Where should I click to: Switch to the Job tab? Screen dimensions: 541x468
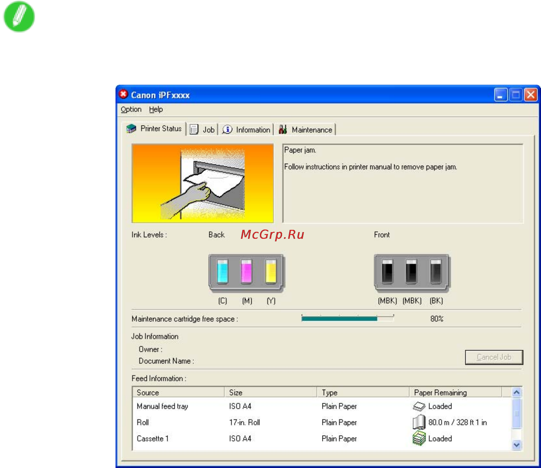pos(202,130)
